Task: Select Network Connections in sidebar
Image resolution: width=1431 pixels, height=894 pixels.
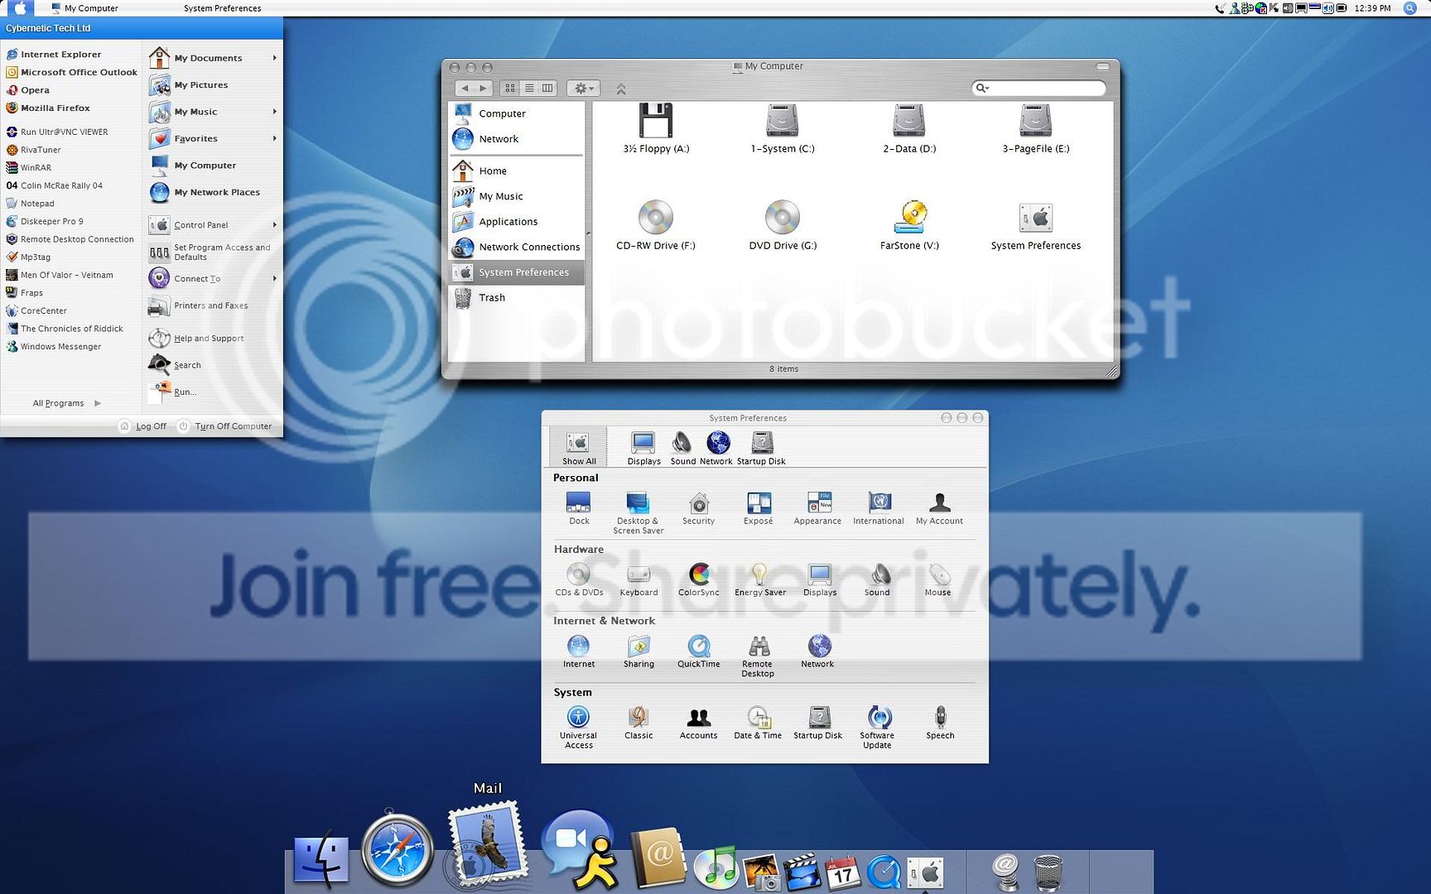Action: [517, 247]
